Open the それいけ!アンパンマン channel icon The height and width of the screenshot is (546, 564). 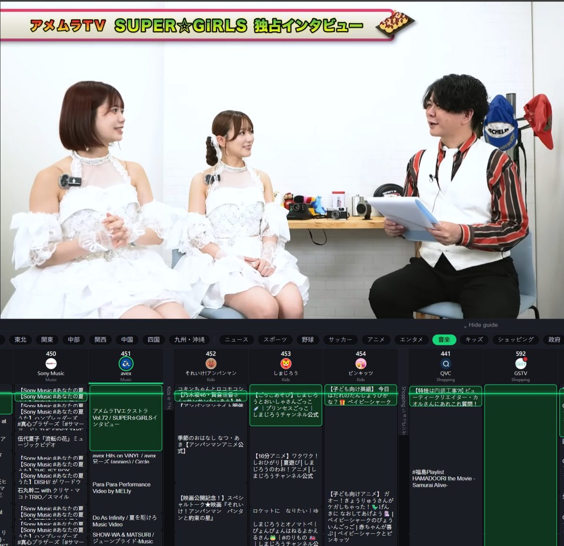(x=211, y=364)
